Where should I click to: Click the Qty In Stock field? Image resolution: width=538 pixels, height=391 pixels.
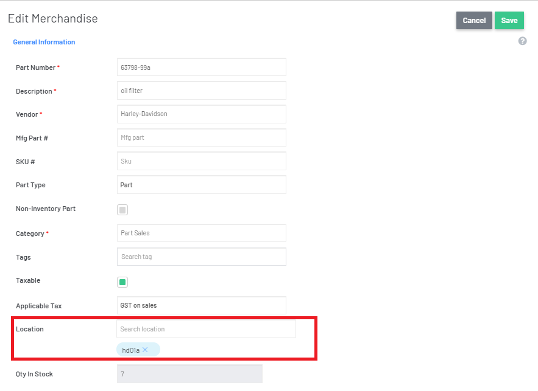(x=189, y=374)
